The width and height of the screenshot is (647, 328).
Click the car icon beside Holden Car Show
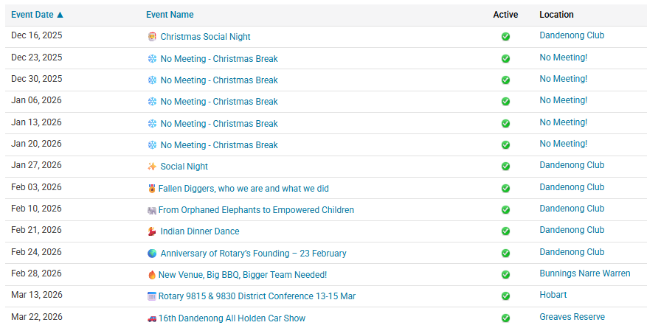(152, 318)
